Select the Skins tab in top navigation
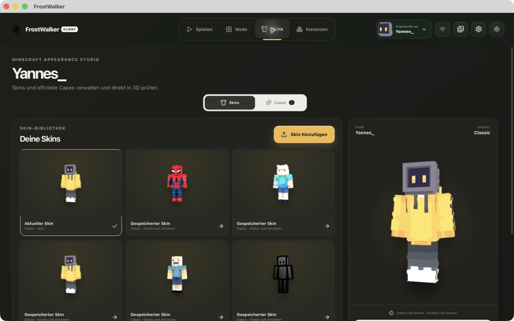 (272, 29)
